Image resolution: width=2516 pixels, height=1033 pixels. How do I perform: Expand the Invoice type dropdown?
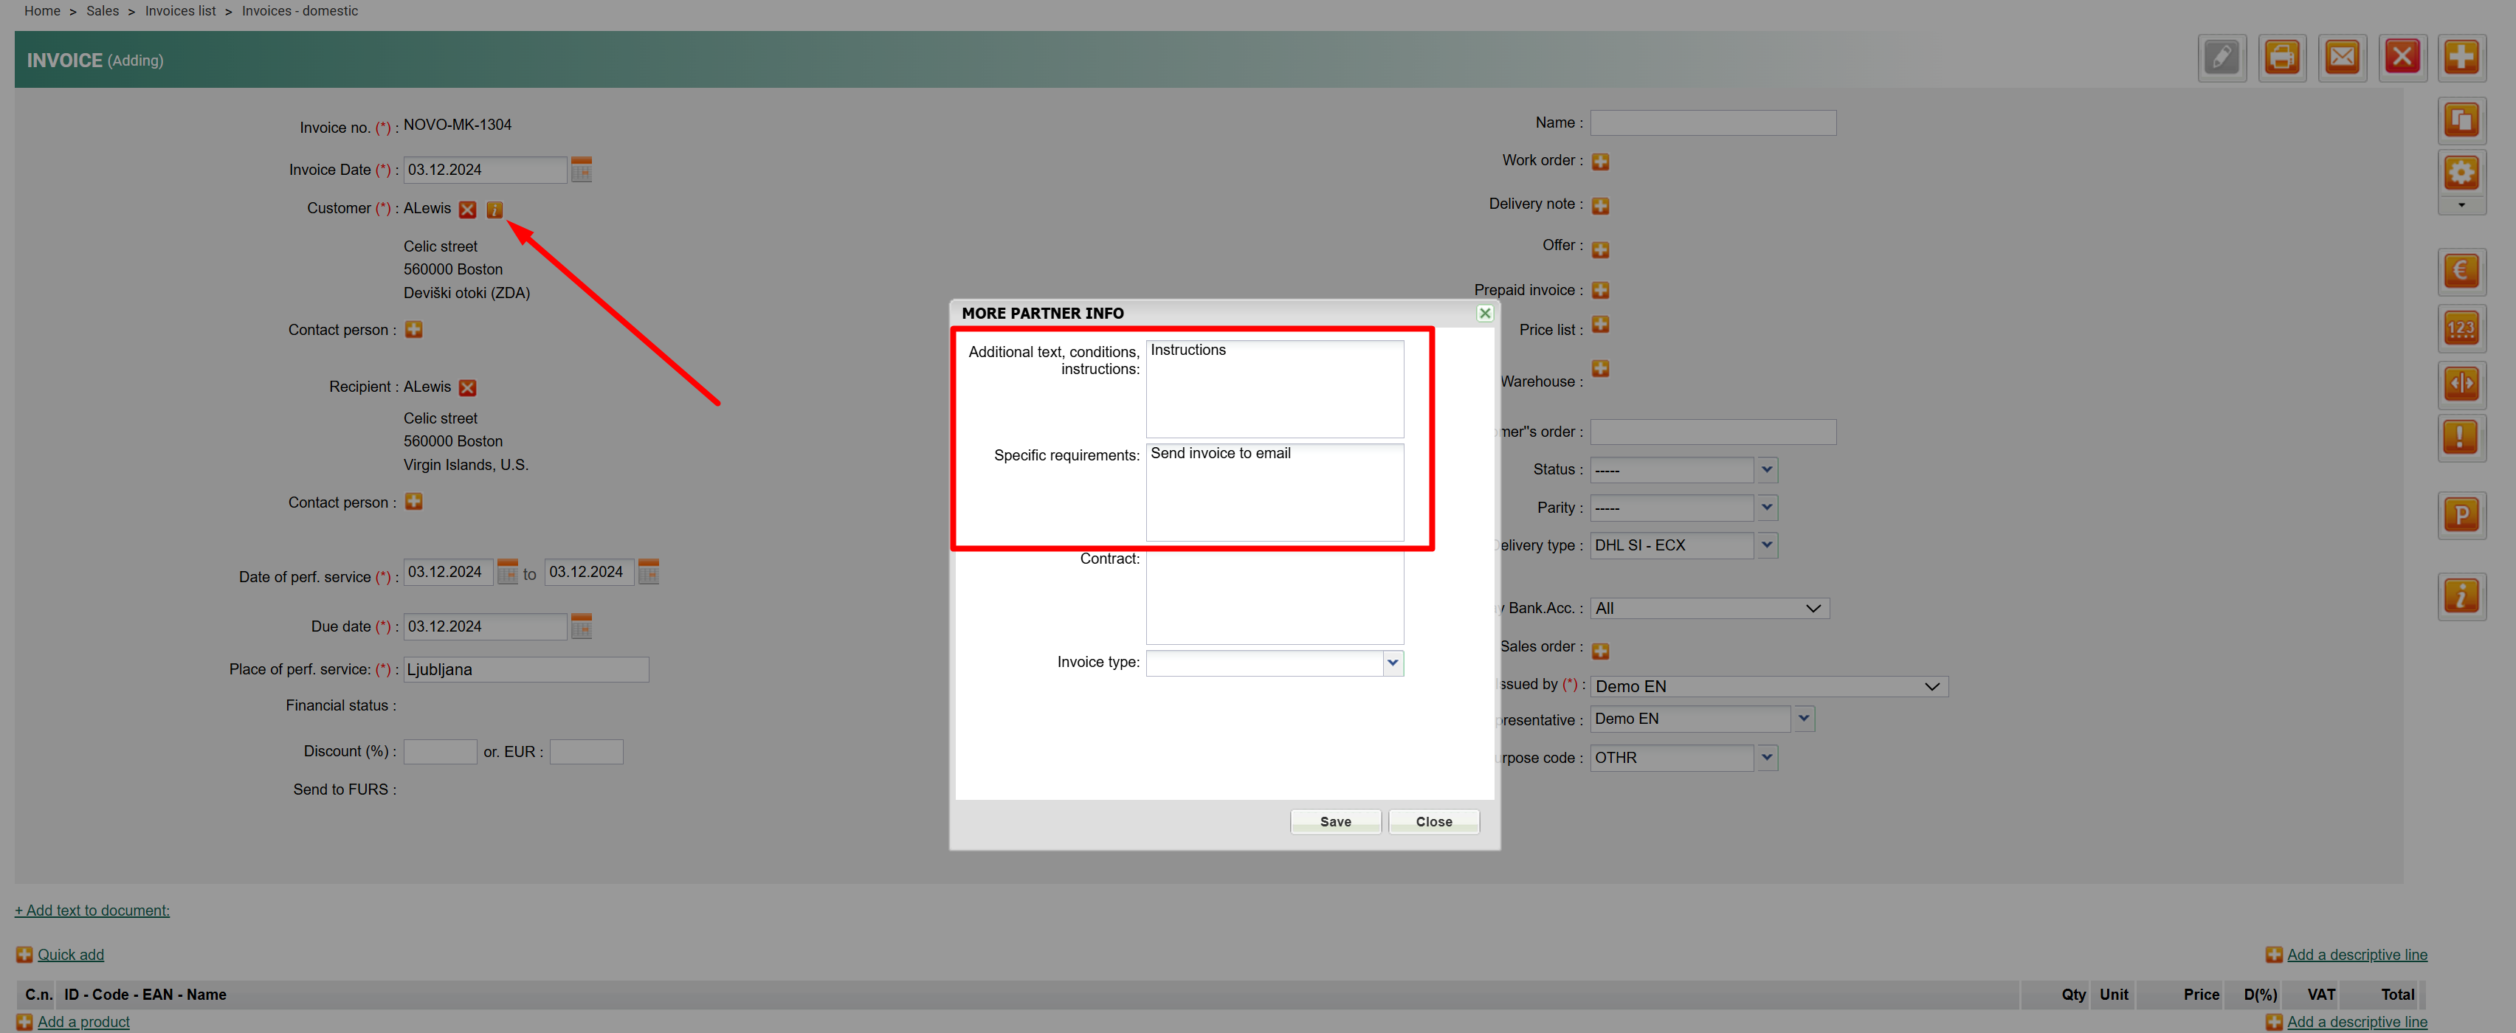click(x=1392, y=663)
